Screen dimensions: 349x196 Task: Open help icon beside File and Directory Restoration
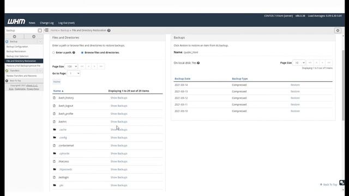point(109,30)
